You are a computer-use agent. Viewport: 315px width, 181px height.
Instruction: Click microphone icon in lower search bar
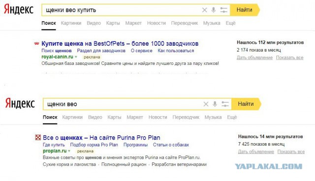coord(215,104)
